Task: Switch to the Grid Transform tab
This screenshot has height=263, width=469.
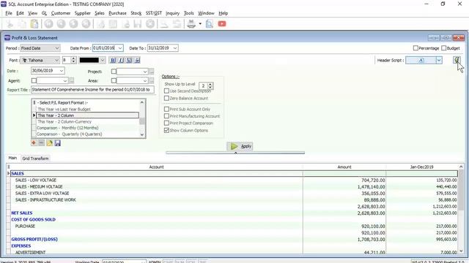Action: (x=35, y=159)
